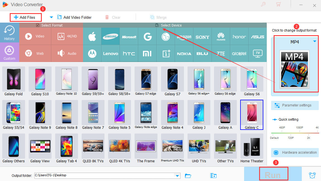Browse for output folder
The width and height of the screenshot is (321, 181).
188,176
